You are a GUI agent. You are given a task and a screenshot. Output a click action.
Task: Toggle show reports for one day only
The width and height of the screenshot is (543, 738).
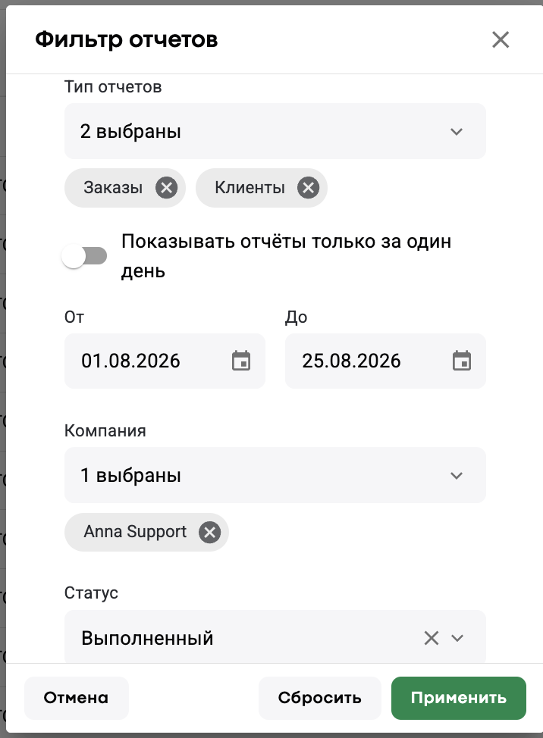pyautogui.click(x=84, y=256)
